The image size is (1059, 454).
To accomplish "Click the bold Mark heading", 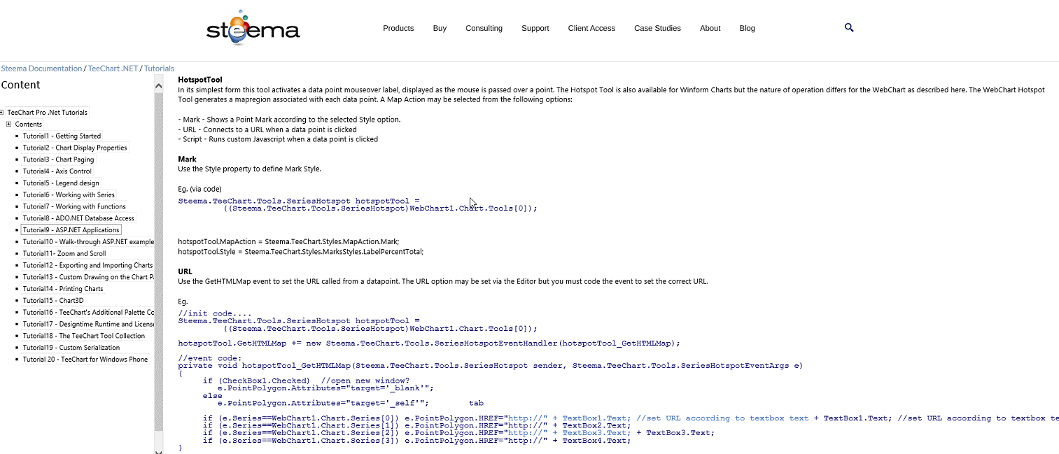I will [187, 159].
